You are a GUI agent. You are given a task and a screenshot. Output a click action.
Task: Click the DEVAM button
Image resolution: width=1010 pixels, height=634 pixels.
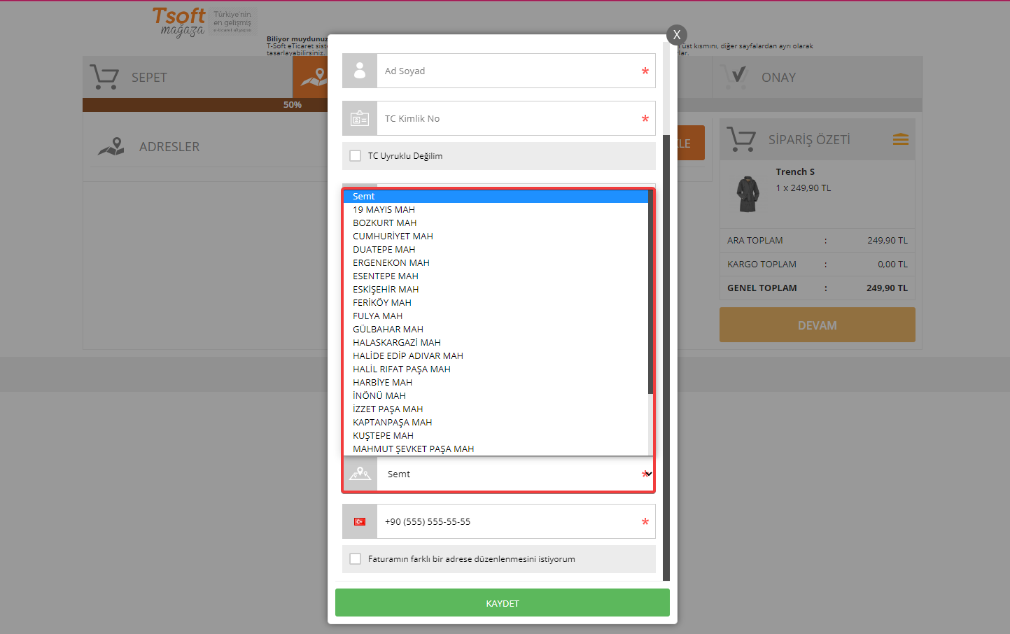(818, 325)
